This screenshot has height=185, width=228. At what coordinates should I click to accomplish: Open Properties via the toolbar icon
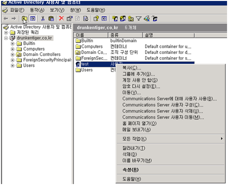[69, 19]
